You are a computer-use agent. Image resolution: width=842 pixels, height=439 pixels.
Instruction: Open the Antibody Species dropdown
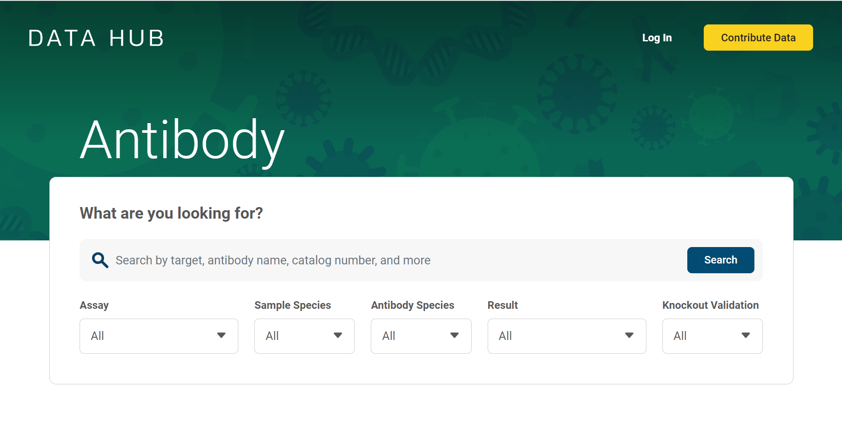click(x=421, y=336)
